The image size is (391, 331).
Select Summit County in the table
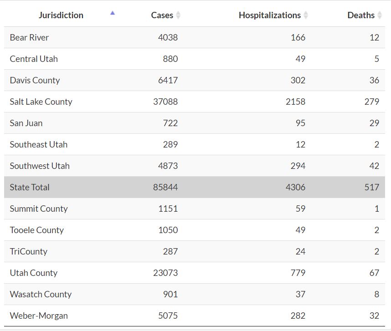(x=39, y=209)
